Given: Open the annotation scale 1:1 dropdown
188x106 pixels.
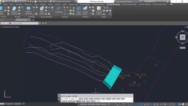Looking at the screenshot, I should pyautogui.click(x=161, y=104).
